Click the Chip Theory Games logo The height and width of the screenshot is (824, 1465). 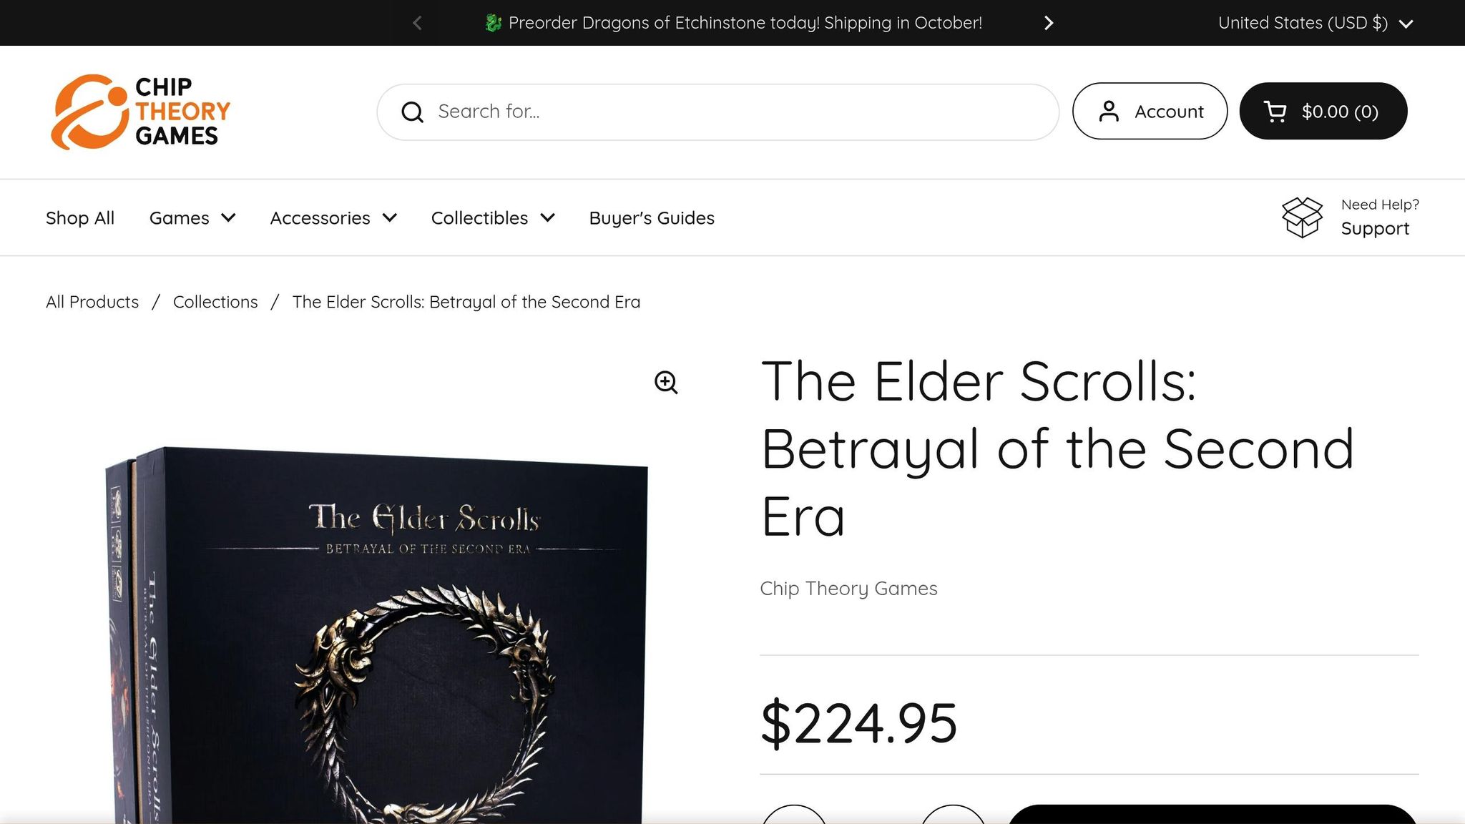click(x=140, y=111)
